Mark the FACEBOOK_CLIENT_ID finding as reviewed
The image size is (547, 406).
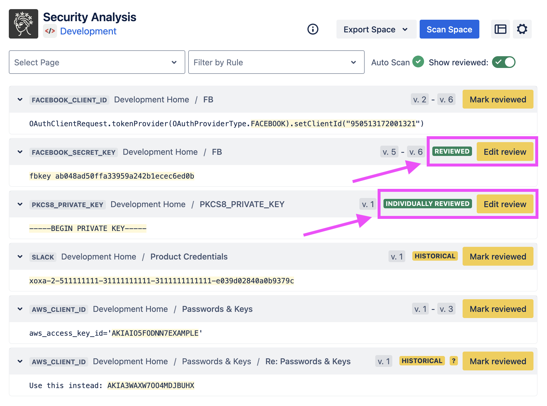tap(498, 99)
